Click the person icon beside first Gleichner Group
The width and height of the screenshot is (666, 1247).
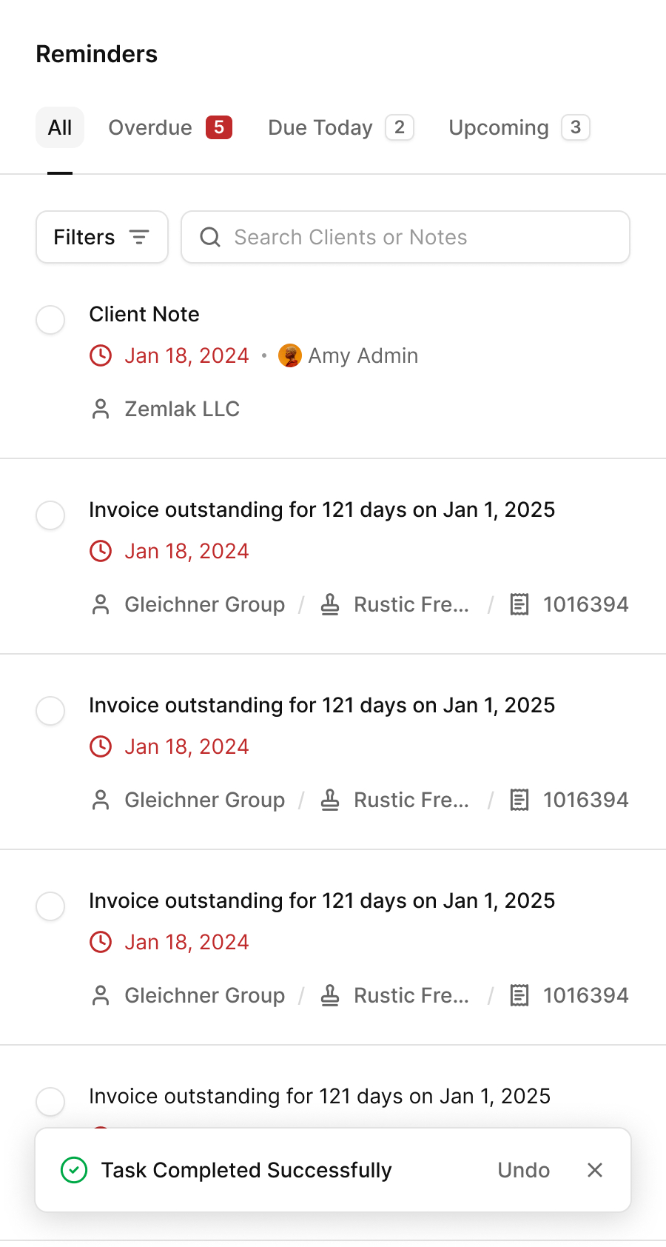click(101, 605)
